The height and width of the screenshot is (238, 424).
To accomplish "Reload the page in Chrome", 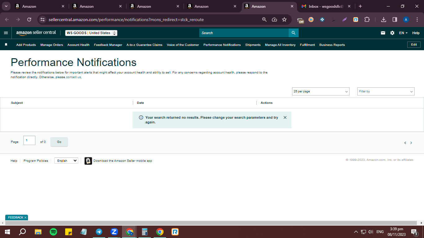I will click(x=29, y=20).
